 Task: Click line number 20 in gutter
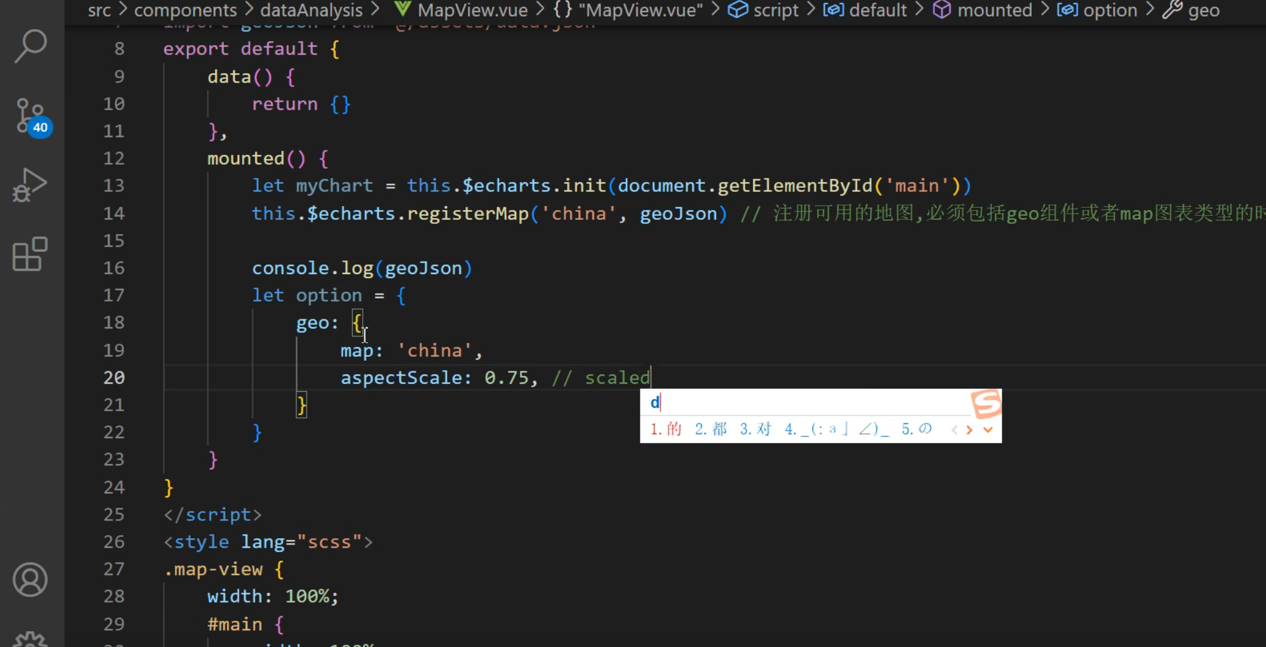[x=114, y=377]
